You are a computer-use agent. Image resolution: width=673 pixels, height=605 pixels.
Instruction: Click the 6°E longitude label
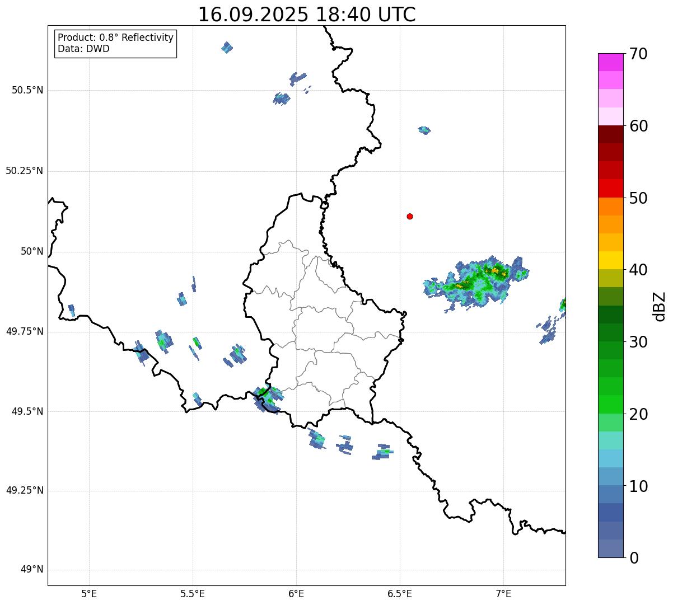tap(296, 594)
